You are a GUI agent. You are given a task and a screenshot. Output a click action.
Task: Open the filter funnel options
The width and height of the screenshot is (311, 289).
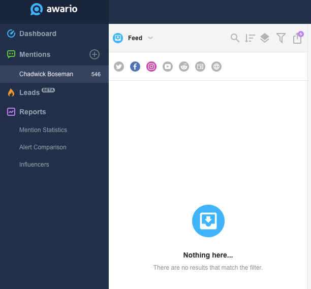tap(281, 38)
